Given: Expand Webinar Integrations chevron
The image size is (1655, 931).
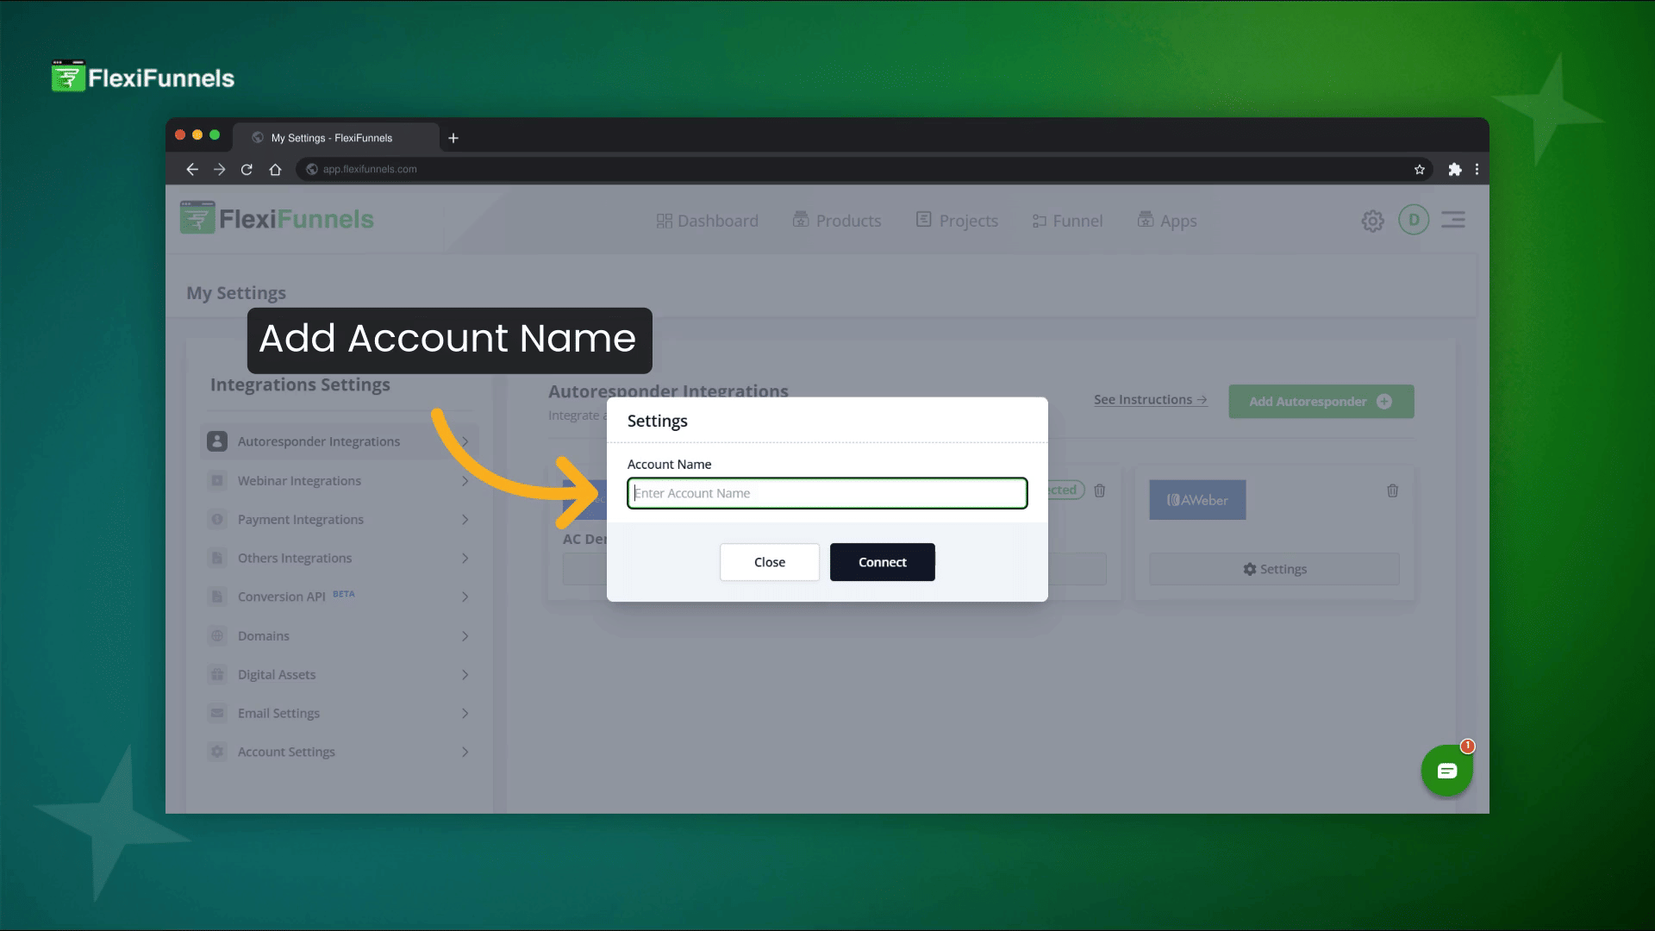Looking at the screenshot, I should tap(465, 481).
